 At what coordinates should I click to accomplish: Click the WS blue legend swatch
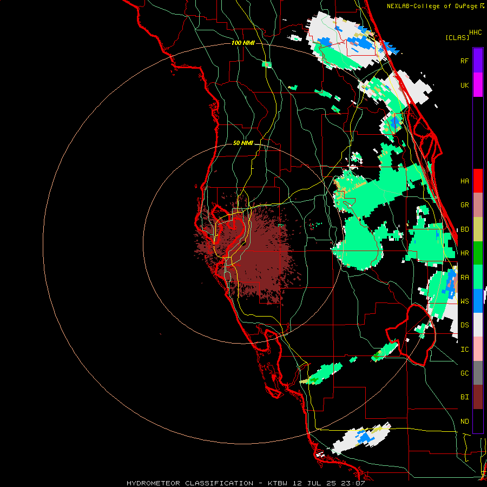click(x=478, y=301)
